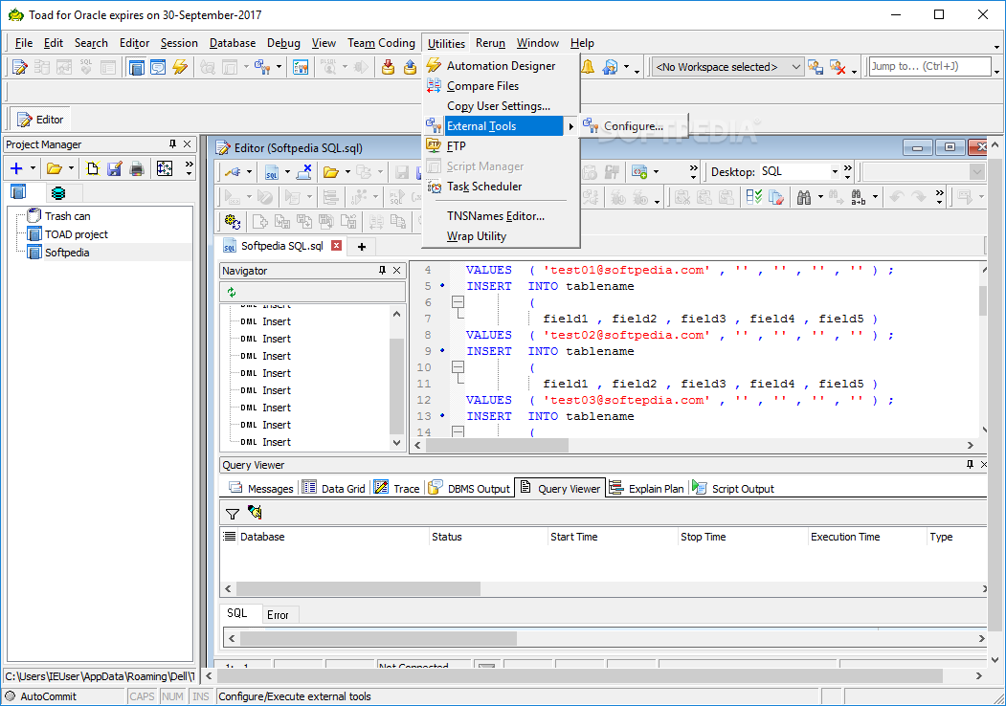Image resolution: width=1006 pixels, height=706 pixels.
Task: Switch to the Data Grid tab
Action: pos(334,488)
